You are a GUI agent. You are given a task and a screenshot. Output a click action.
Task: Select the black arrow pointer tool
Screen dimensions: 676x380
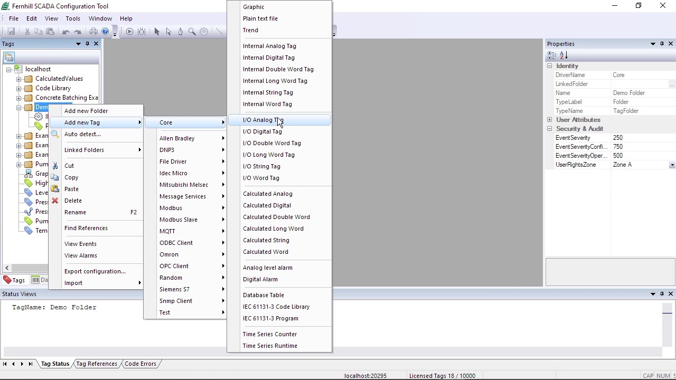pos(157,32)
